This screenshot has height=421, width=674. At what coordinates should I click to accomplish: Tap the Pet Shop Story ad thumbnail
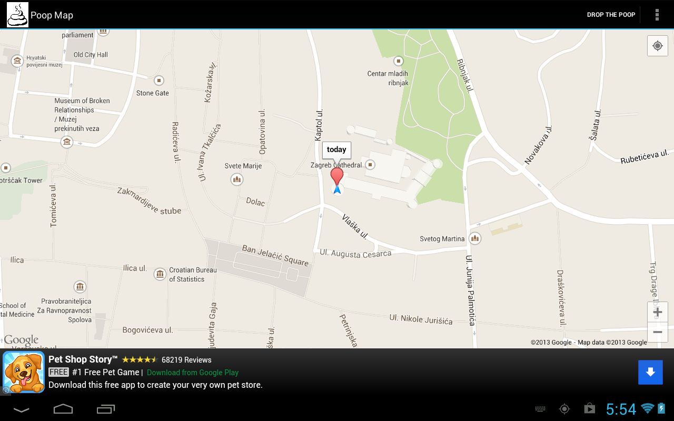coord(24,372)
